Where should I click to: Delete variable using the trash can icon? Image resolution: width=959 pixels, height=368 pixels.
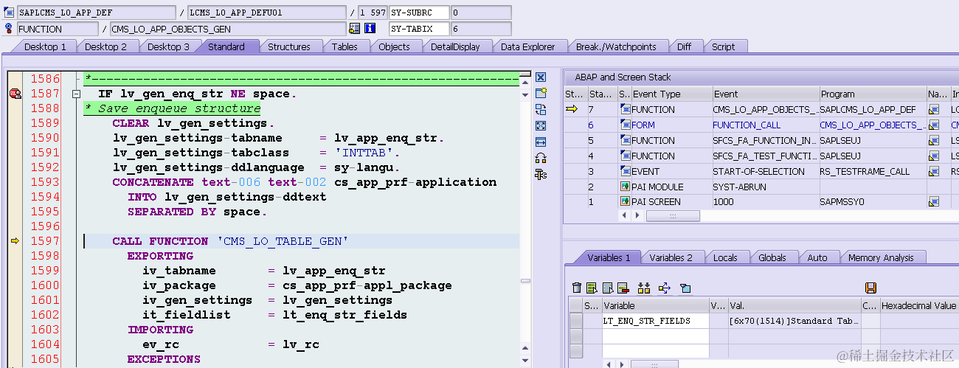(577, 288)
